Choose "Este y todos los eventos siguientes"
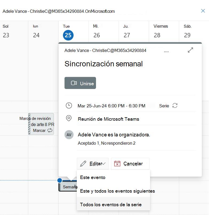Image resolution: width=212 pixels, height=215 pixels. tap(113, 191)
